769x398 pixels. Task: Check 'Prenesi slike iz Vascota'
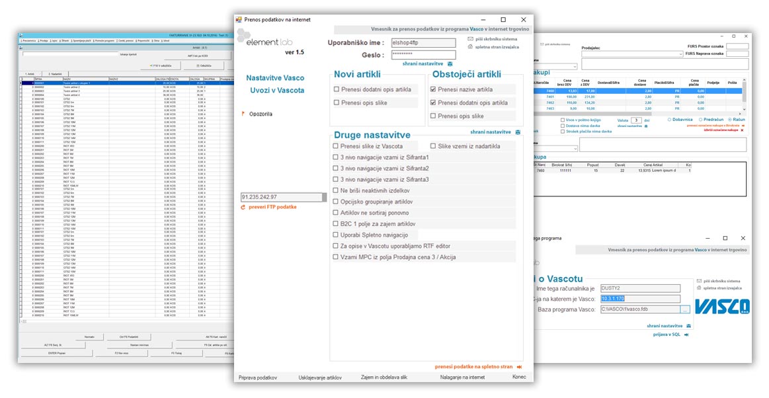pyautogui.click(x=335, y=145)
